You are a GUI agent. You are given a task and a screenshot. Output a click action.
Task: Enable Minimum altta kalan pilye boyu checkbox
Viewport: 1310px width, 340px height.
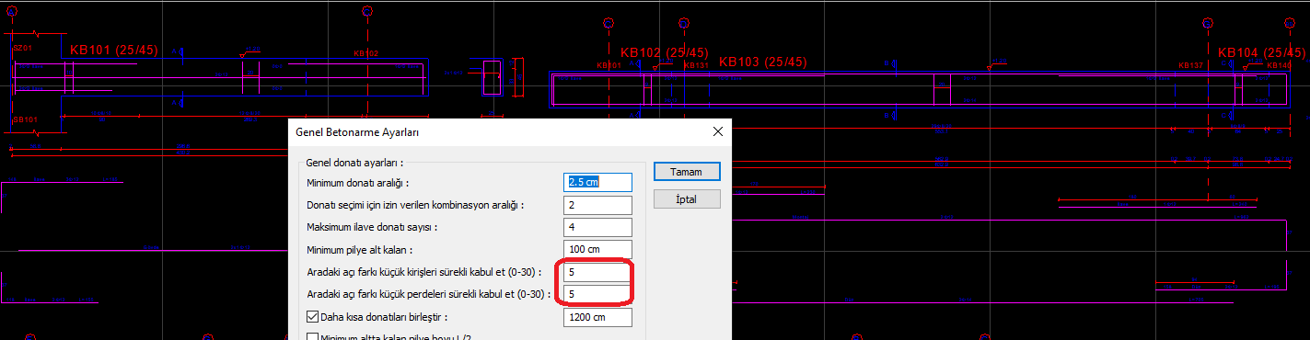pyautogui.click(x=313, y=337)
